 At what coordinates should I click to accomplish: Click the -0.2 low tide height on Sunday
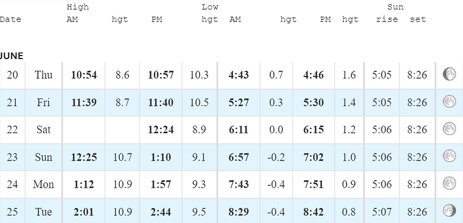(x=276, y=157)
